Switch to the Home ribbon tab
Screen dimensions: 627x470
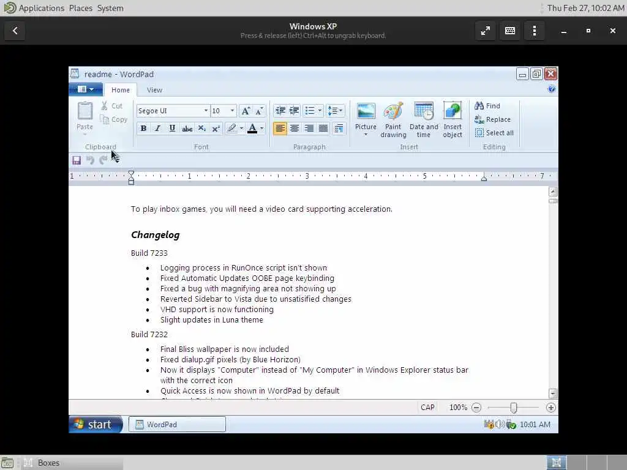click(121, 90)
